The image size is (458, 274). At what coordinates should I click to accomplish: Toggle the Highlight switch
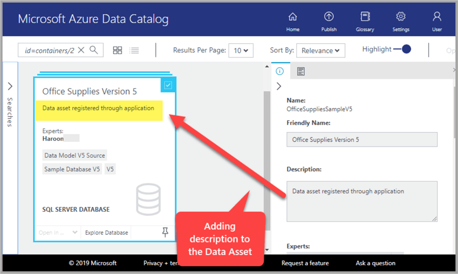[x=403, y=49]
